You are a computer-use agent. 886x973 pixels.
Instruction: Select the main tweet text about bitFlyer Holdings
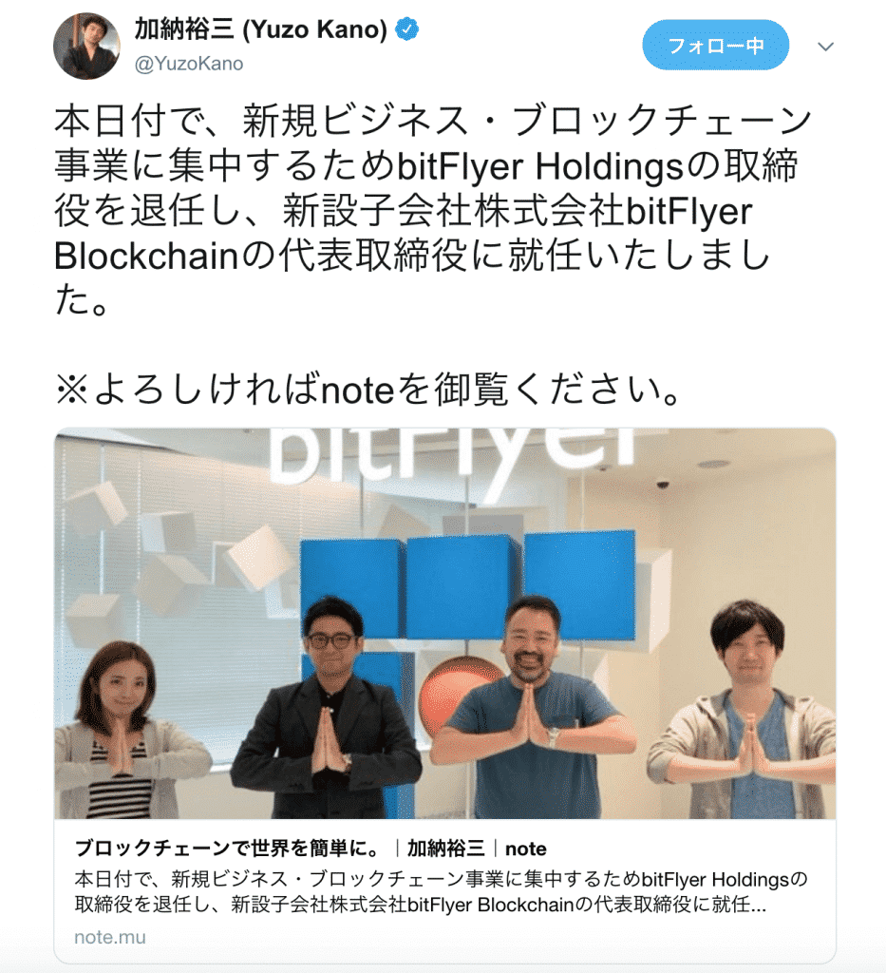[x=432, y=211]
